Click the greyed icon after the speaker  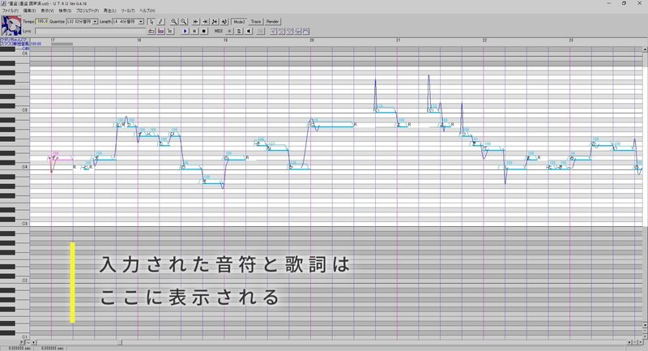click(260, 32)
